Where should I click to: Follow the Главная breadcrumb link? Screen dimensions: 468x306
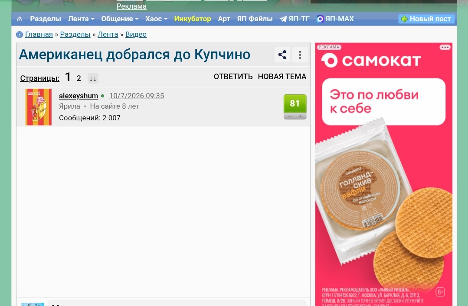click(x=39, y=34)
